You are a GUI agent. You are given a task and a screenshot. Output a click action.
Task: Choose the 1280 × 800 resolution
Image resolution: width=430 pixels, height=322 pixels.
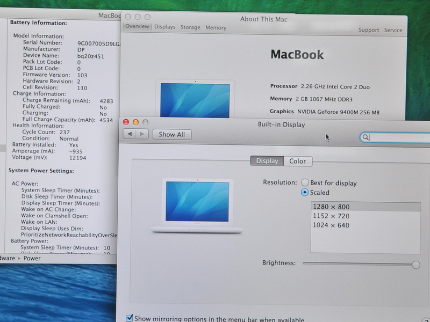click(365, 207)
